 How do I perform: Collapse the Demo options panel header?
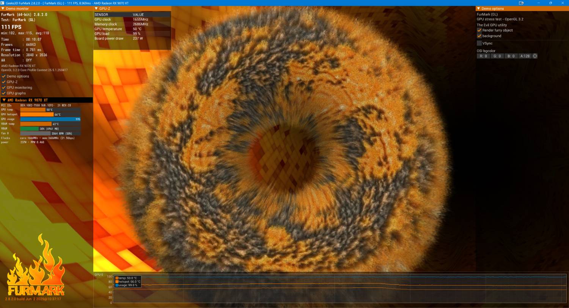[479, 8]
